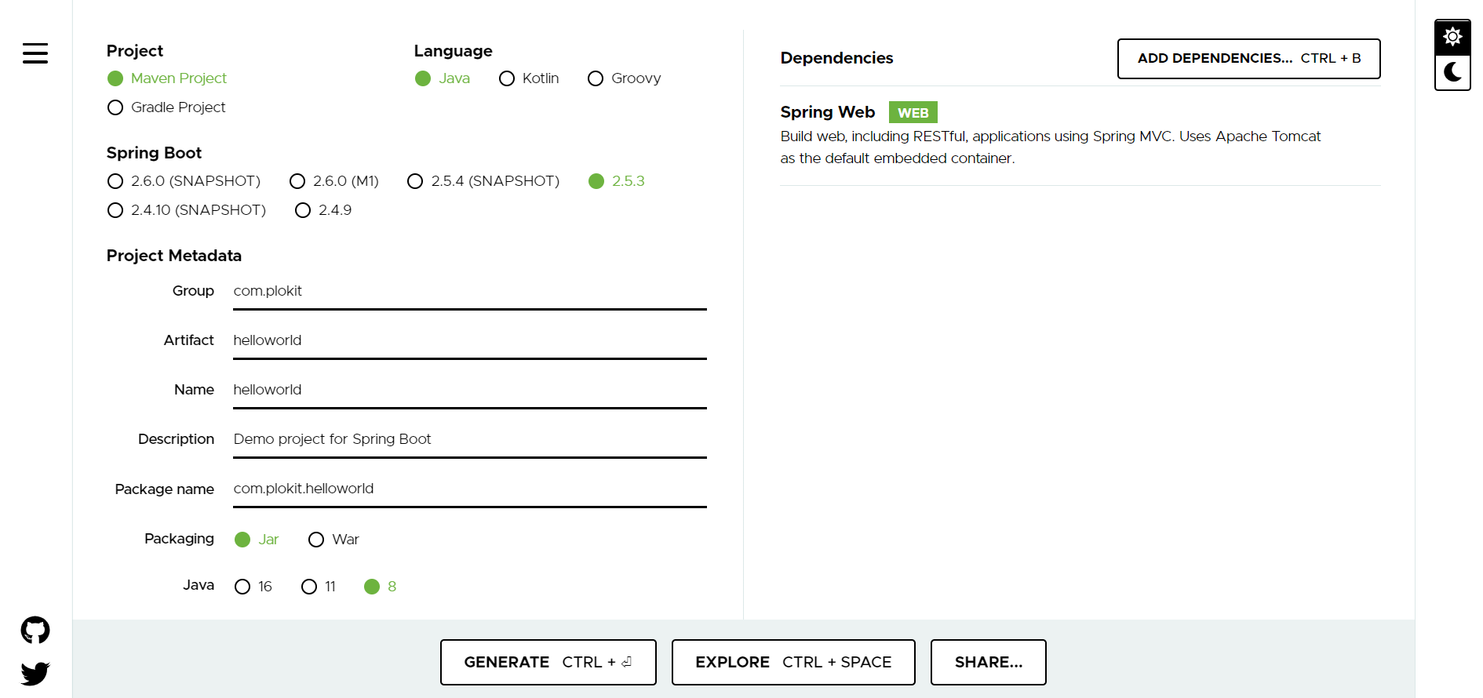Select Spring Boot 2.4.9 version

323,210
